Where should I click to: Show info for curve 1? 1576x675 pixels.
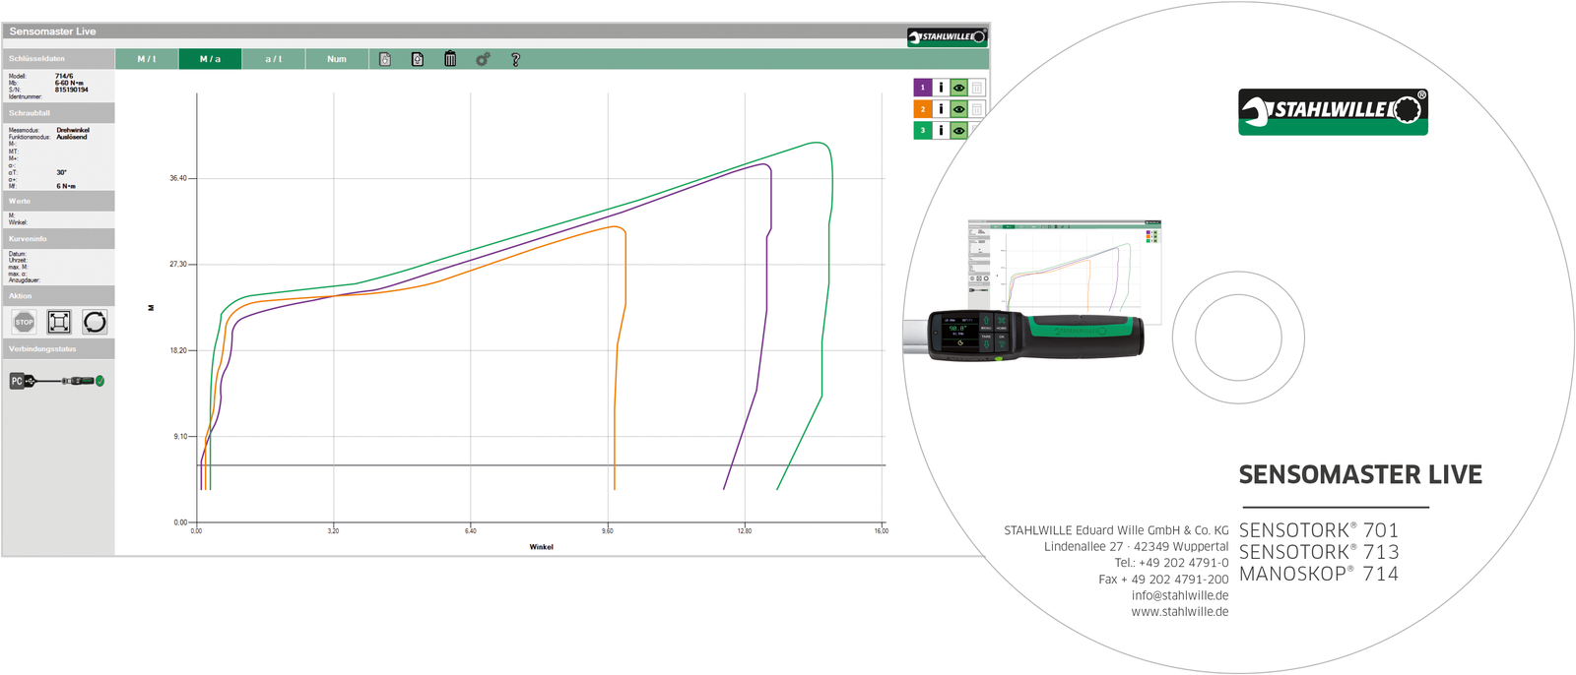coord(941,88)
